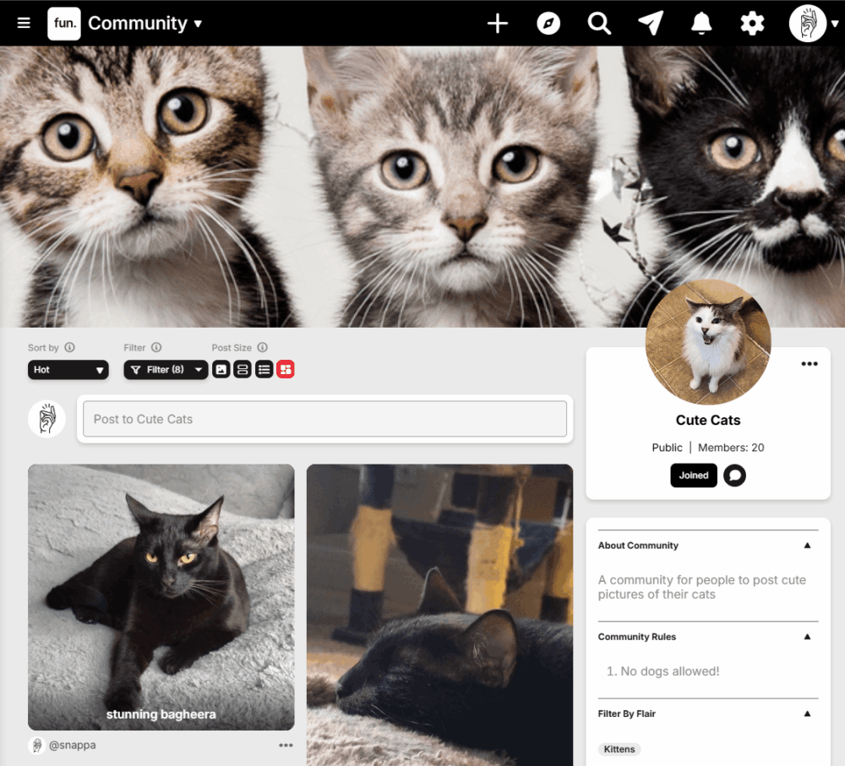The height and width of the screenshot is (766, 845).
Task: Open messages via paper plane icon
Action: click(650, 24)
